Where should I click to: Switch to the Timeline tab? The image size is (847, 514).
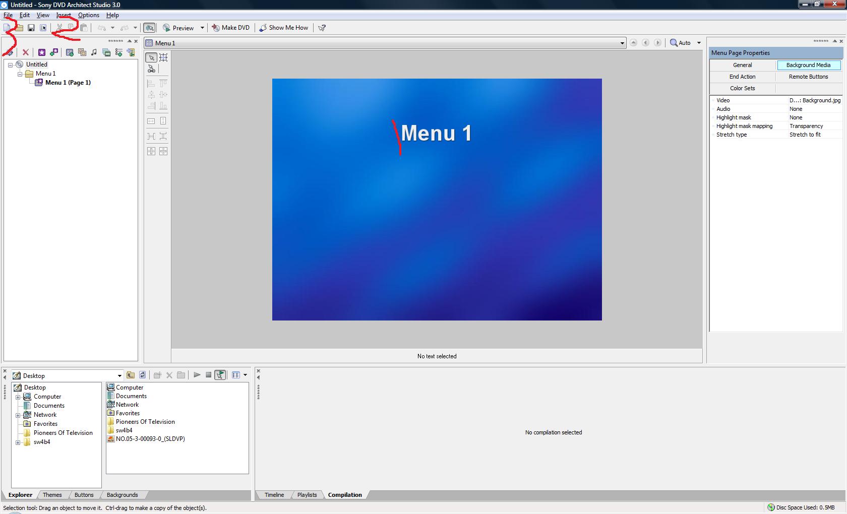tap(274, 495)
